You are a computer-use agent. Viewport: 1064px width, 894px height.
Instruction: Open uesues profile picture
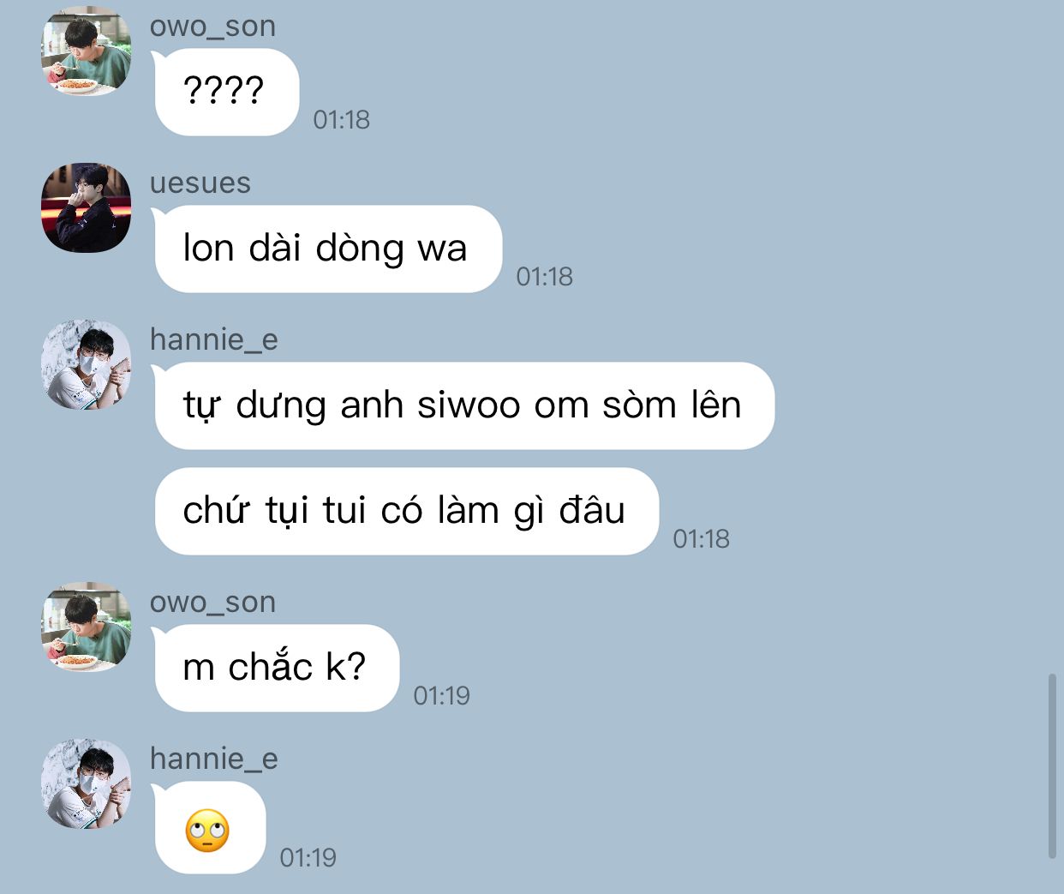pyautogui.click(x=87, y=207)
